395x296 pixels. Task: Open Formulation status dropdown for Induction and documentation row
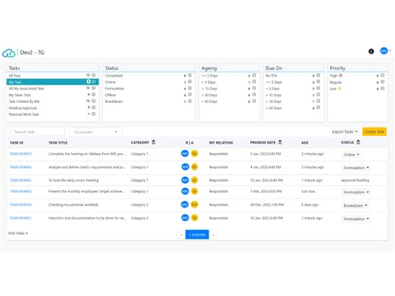tap(356, 219)
